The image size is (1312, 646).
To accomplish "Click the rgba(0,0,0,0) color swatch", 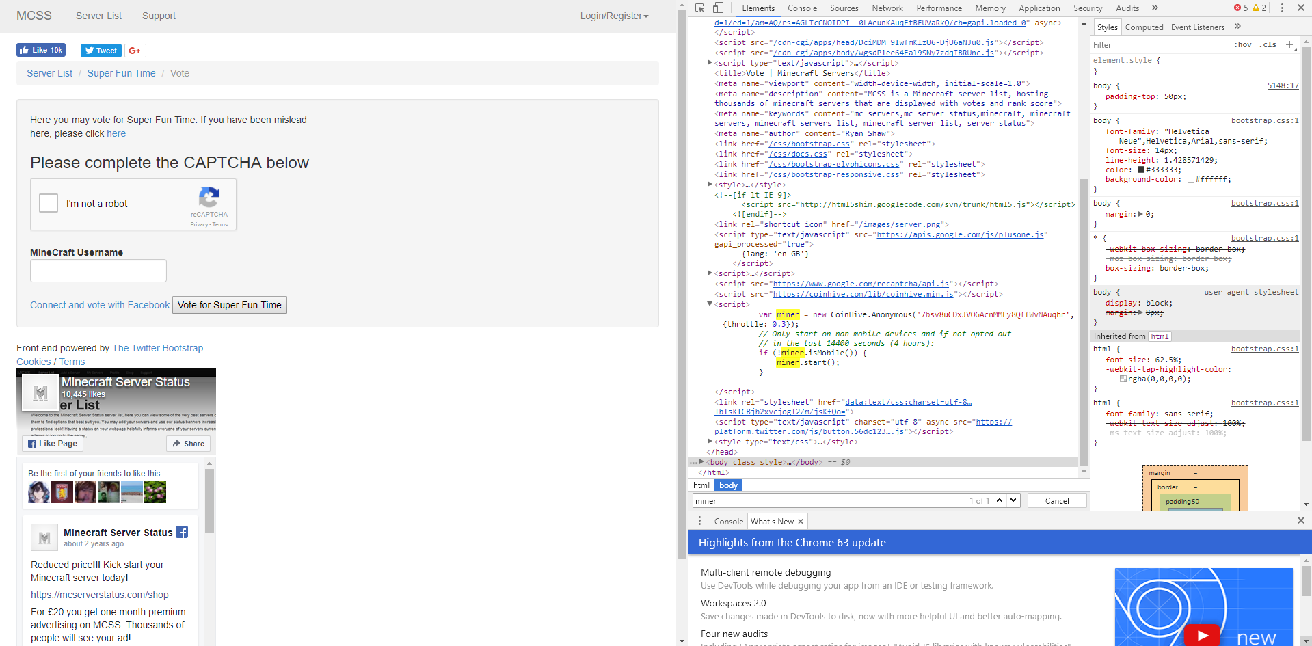I will coord(1123,379).
